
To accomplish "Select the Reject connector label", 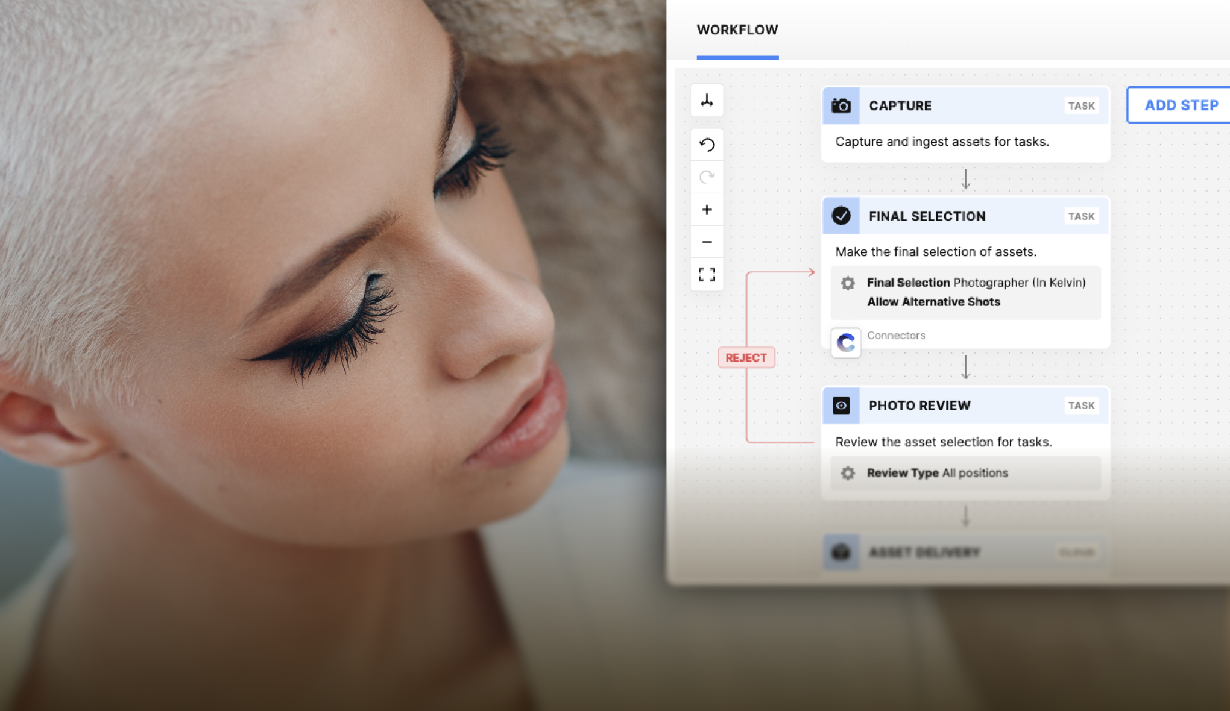I will pos(746,357).
